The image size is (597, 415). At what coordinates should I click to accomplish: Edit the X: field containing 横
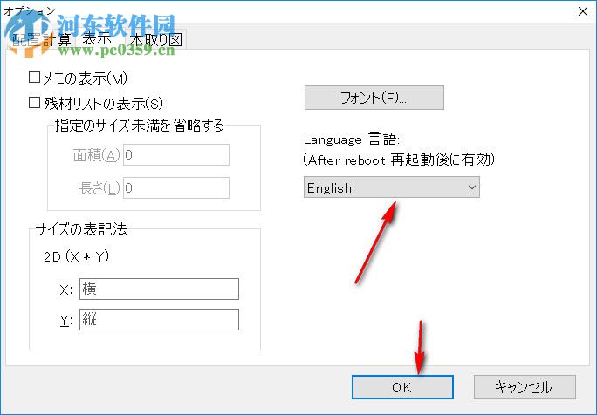pos(159,289)
